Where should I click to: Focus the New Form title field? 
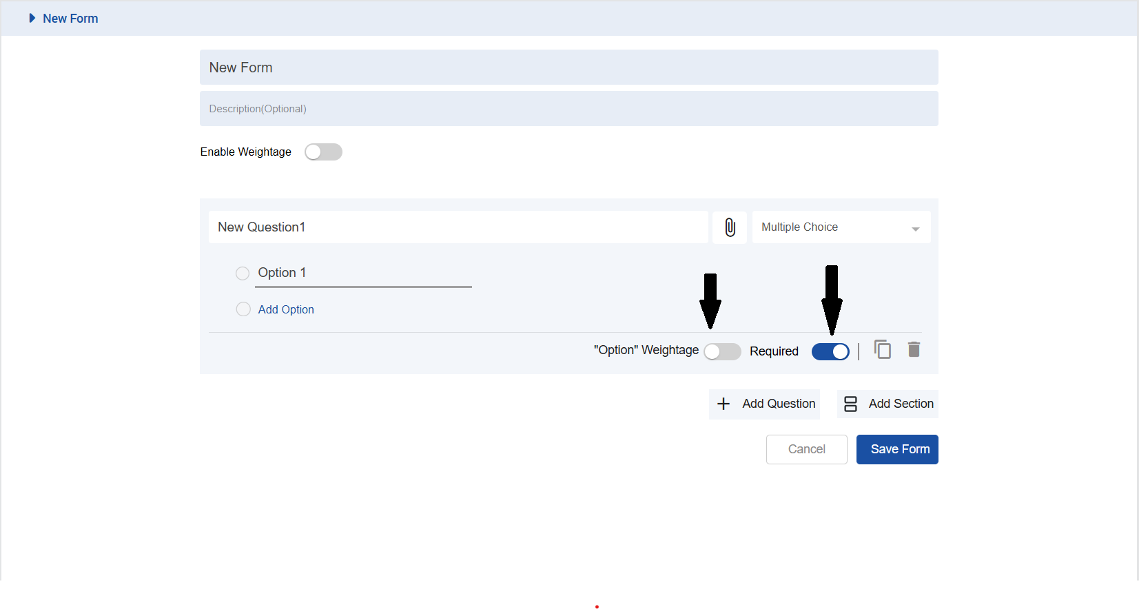click(x=568, y=68)
